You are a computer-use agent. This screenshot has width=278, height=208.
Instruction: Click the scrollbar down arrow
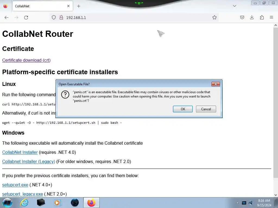click(x=276, y=195)
